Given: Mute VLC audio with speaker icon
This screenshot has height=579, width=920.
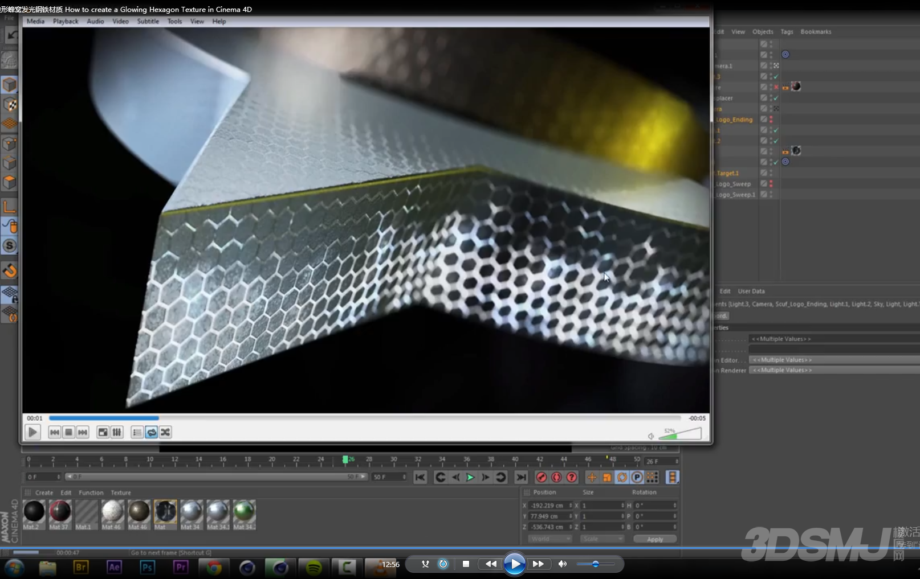Looking at the screenshot, I should point(651,436).
